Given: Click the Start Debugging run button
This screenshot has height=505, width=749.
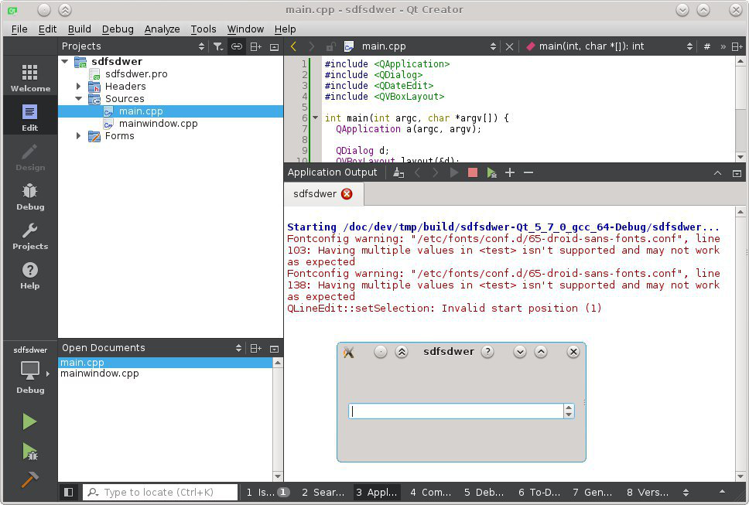Looking at the screenshot, I should pos(29,451).
